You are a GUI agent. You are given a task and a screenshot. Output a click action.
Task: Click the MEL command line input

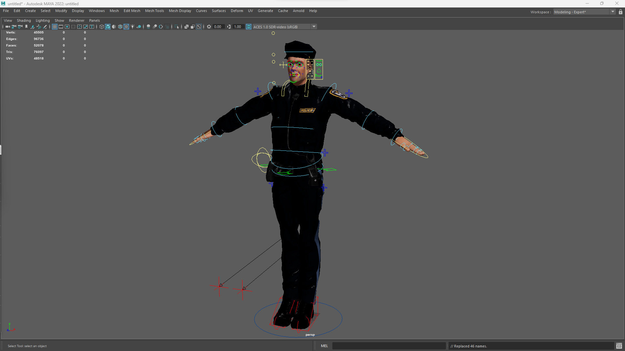[389, 346]
